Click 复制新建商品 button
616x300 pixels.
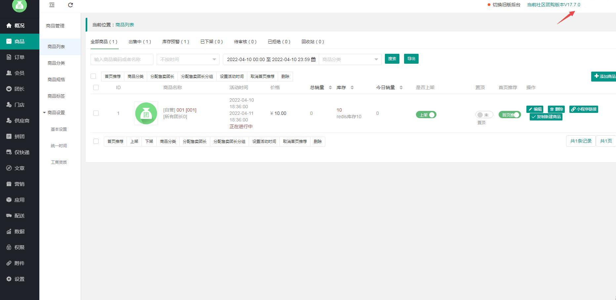tap(546, 117)
